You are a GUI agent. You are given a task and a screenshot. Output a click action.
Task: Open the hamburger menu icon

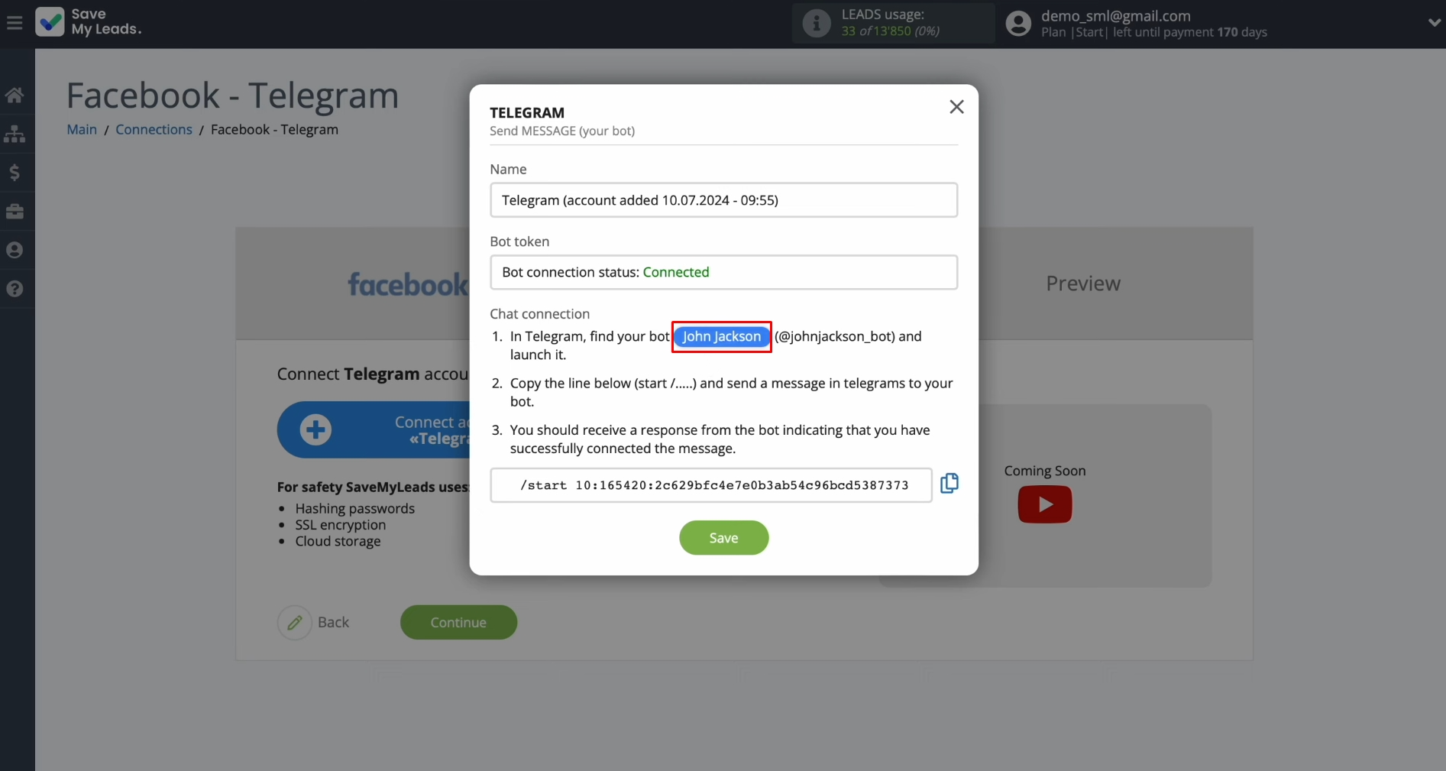(x=15, y=23)
